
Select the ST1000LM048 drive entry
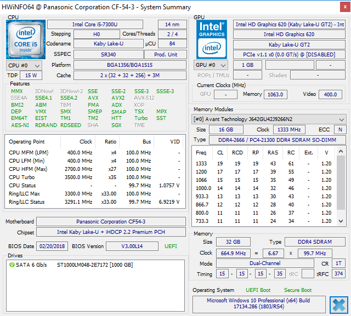coord(94,265)
